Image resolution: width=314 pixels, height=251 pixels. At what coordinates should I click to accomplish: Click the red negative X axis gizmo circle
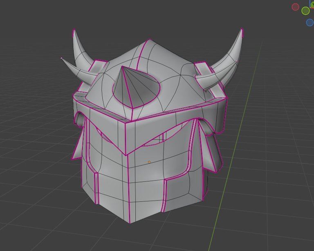[295, 7]
